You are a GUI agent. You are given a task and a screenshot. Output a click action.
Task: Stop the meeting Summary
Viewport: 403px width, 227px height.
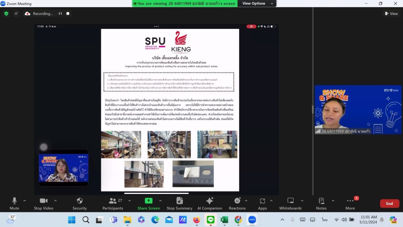pos(179,204)
